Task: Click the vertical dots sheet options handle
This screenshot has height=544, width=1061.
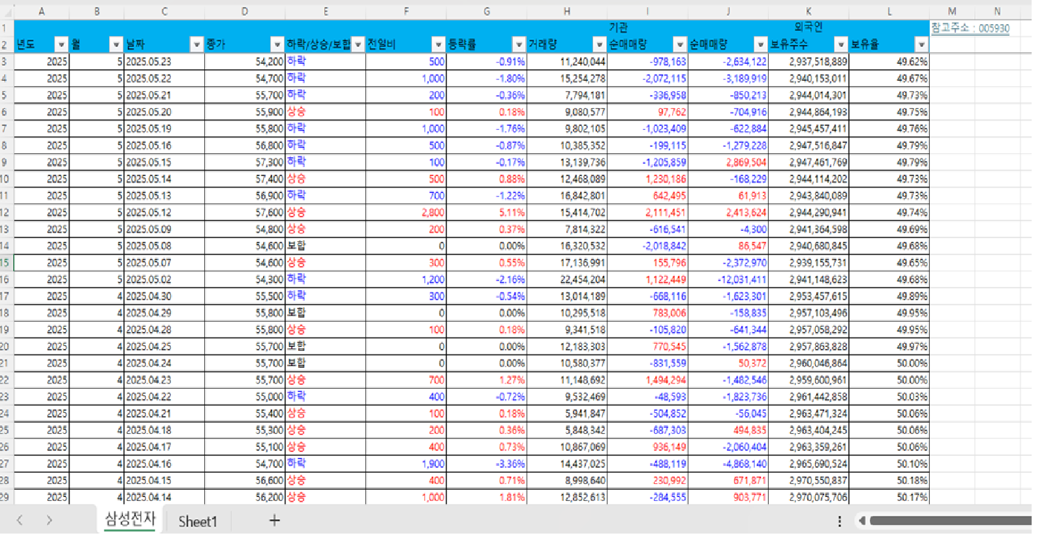Action: click(839, 521)
